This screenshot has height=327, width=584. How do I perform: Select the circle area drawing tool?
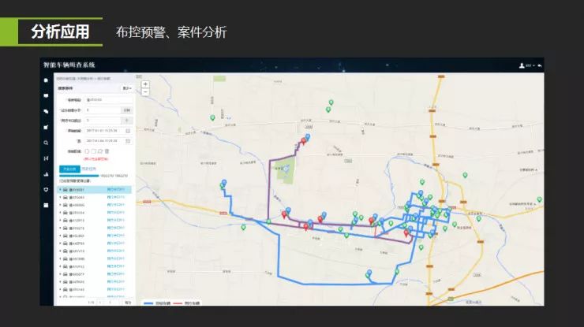(x=87, y=151)
